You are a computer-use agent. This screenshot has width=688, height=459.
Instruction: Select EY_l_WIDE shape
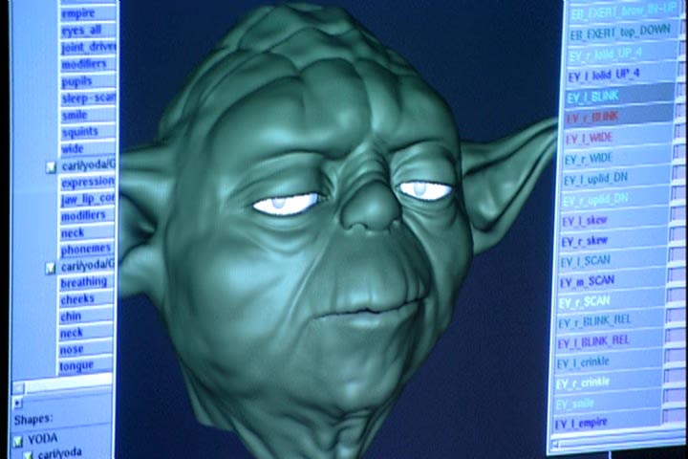618,138
